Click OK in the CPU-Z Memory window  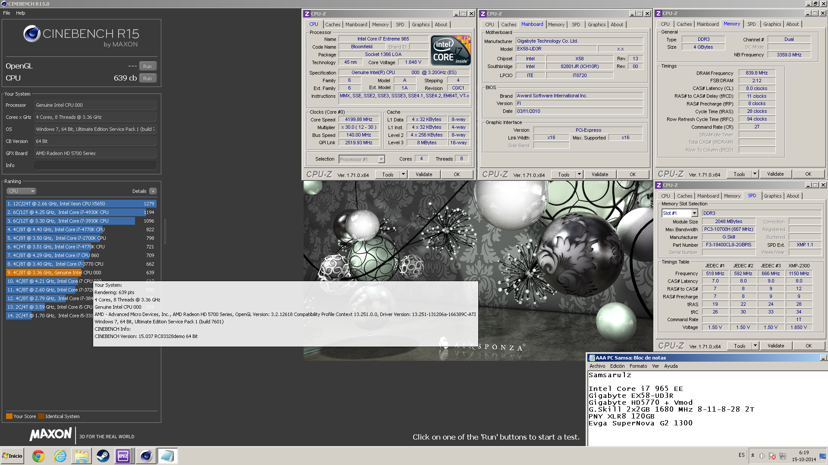tap(808, 174)
